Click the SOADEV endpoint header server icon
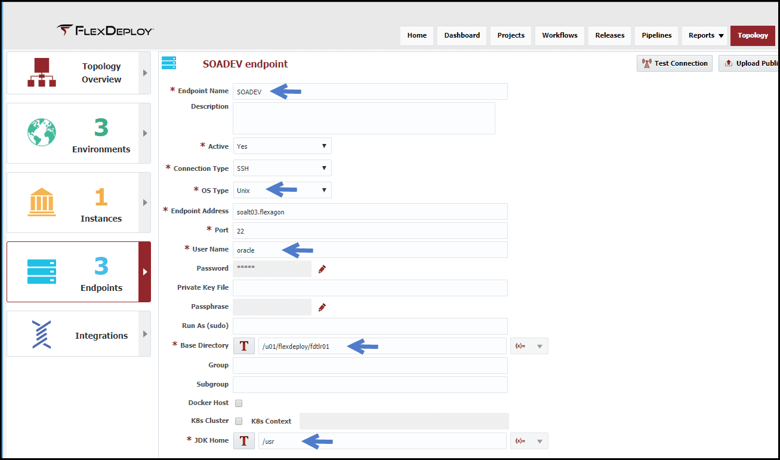Image resolution: width=780 pixels, height=460 pixels. (169, 63)
